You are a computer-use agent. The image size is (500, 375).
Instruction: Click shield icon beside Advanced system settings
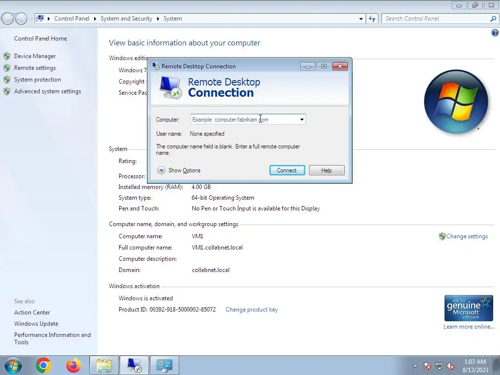point(7,91)
